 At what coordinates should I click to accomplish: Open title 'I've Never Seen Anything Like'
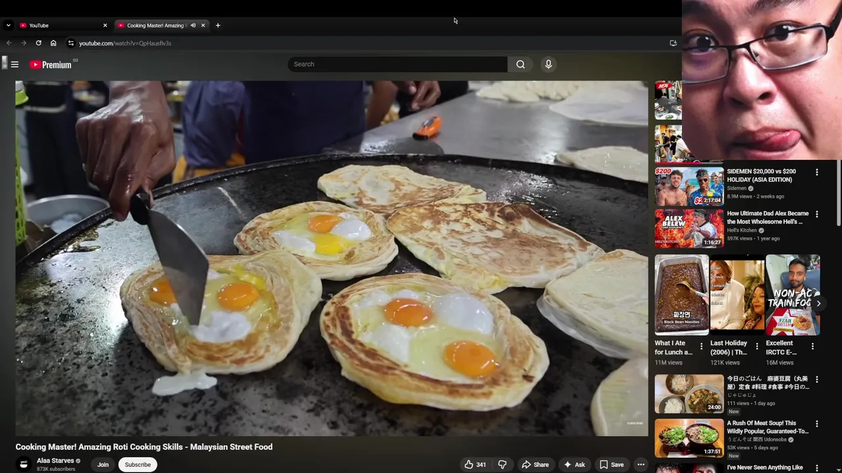click(x=765, y=468)
